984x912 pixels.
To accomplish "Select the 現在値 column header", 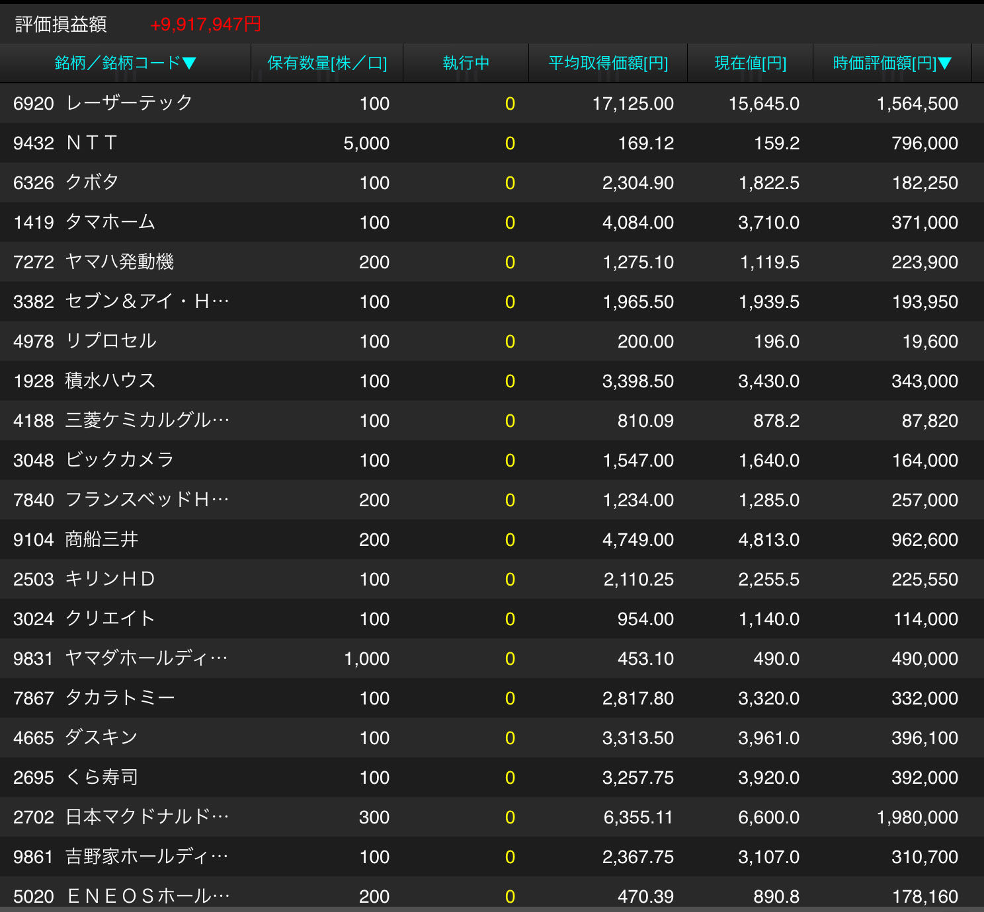I will [750, 63].
